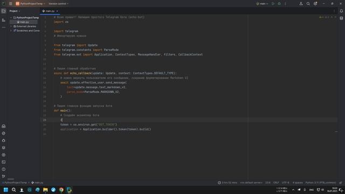Viewport: 345px width, 194px height.
Task: Collapse the PythonProjectTemp tree node
Action: [11, 18]
